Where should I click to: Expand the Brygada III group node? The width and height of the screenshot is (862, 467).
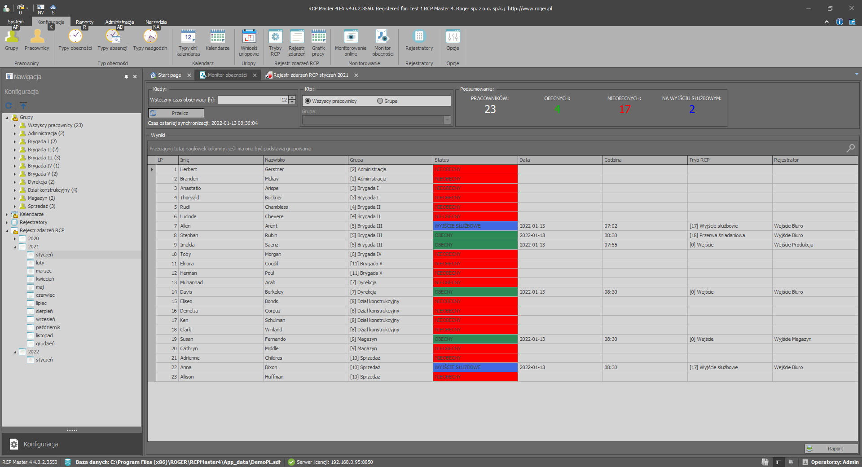coord(15,158)
